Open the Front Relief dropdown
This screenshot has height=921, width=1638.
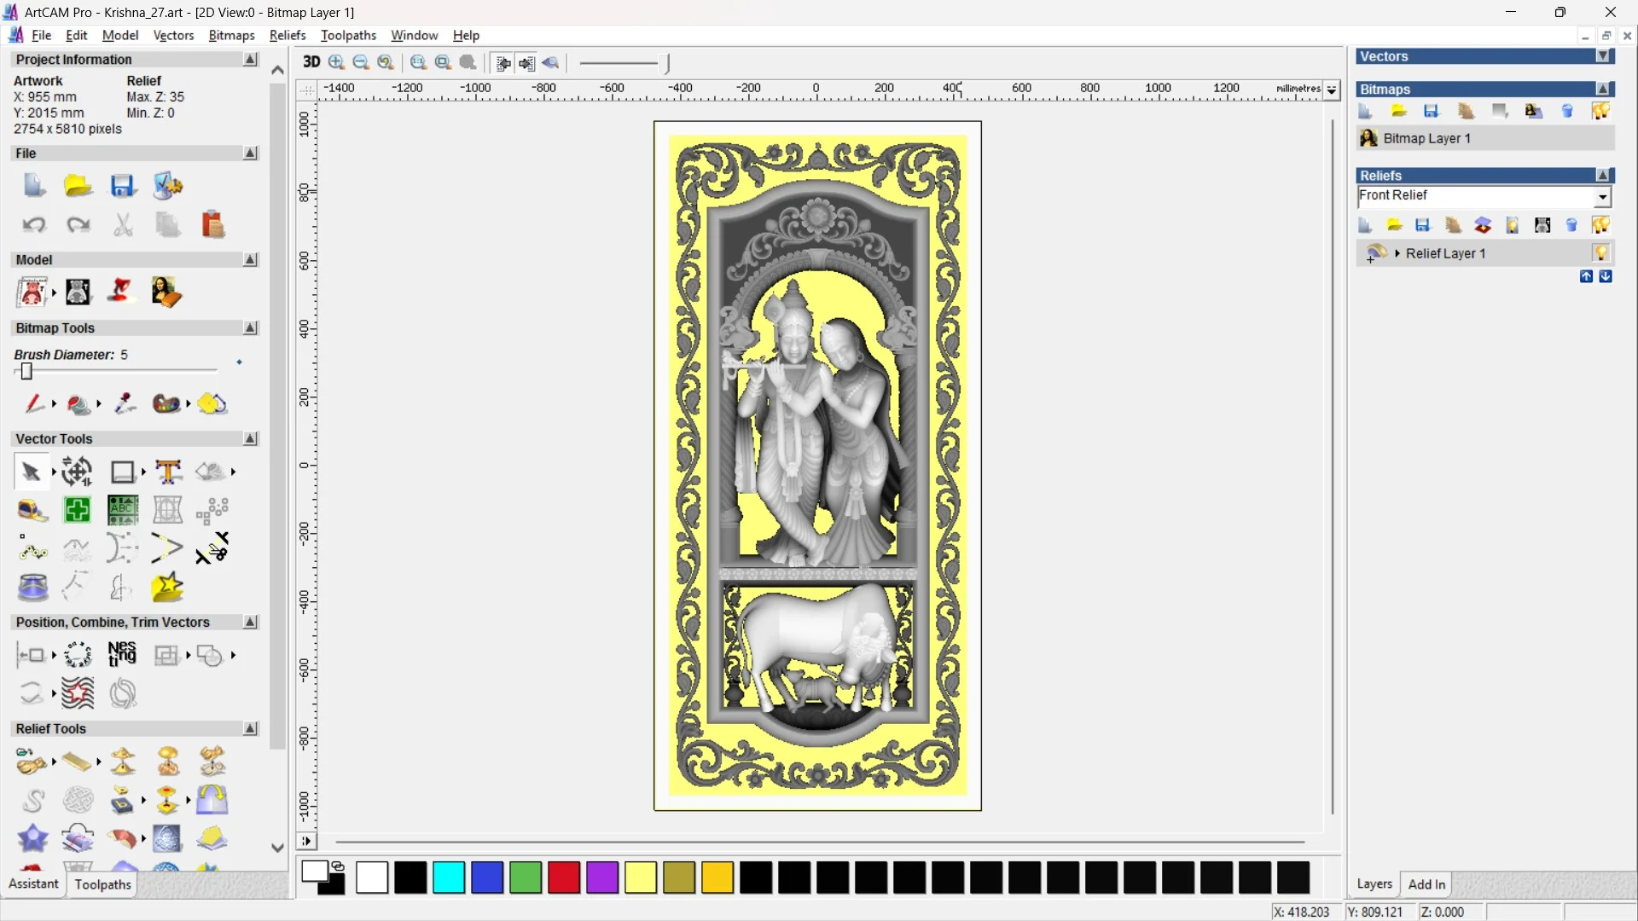[x=1602, y=197]
